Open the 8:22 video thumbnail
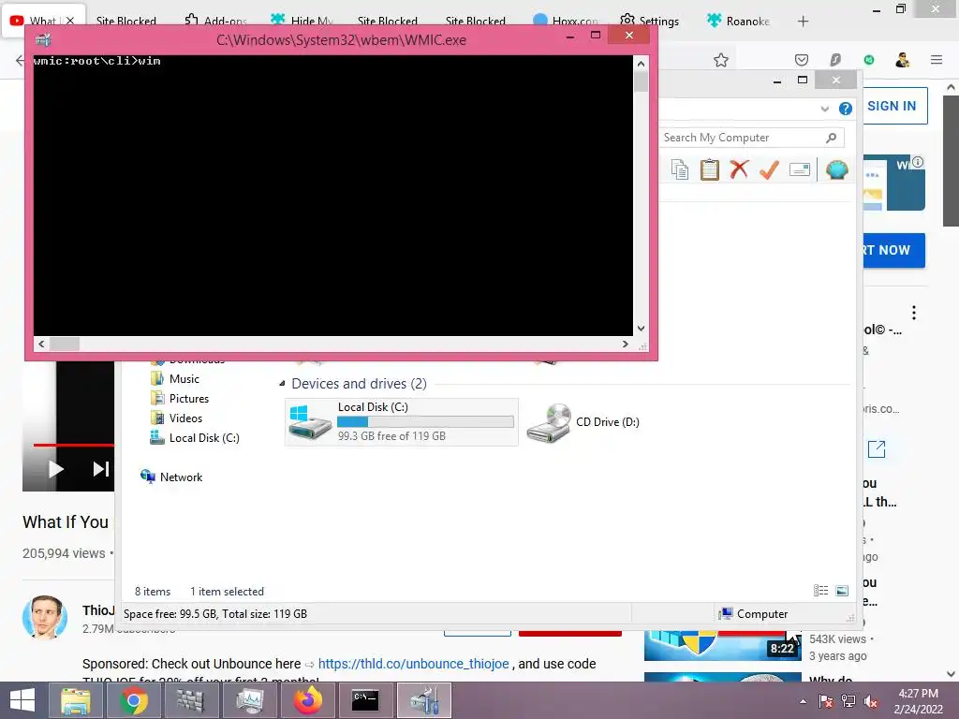 722,646
